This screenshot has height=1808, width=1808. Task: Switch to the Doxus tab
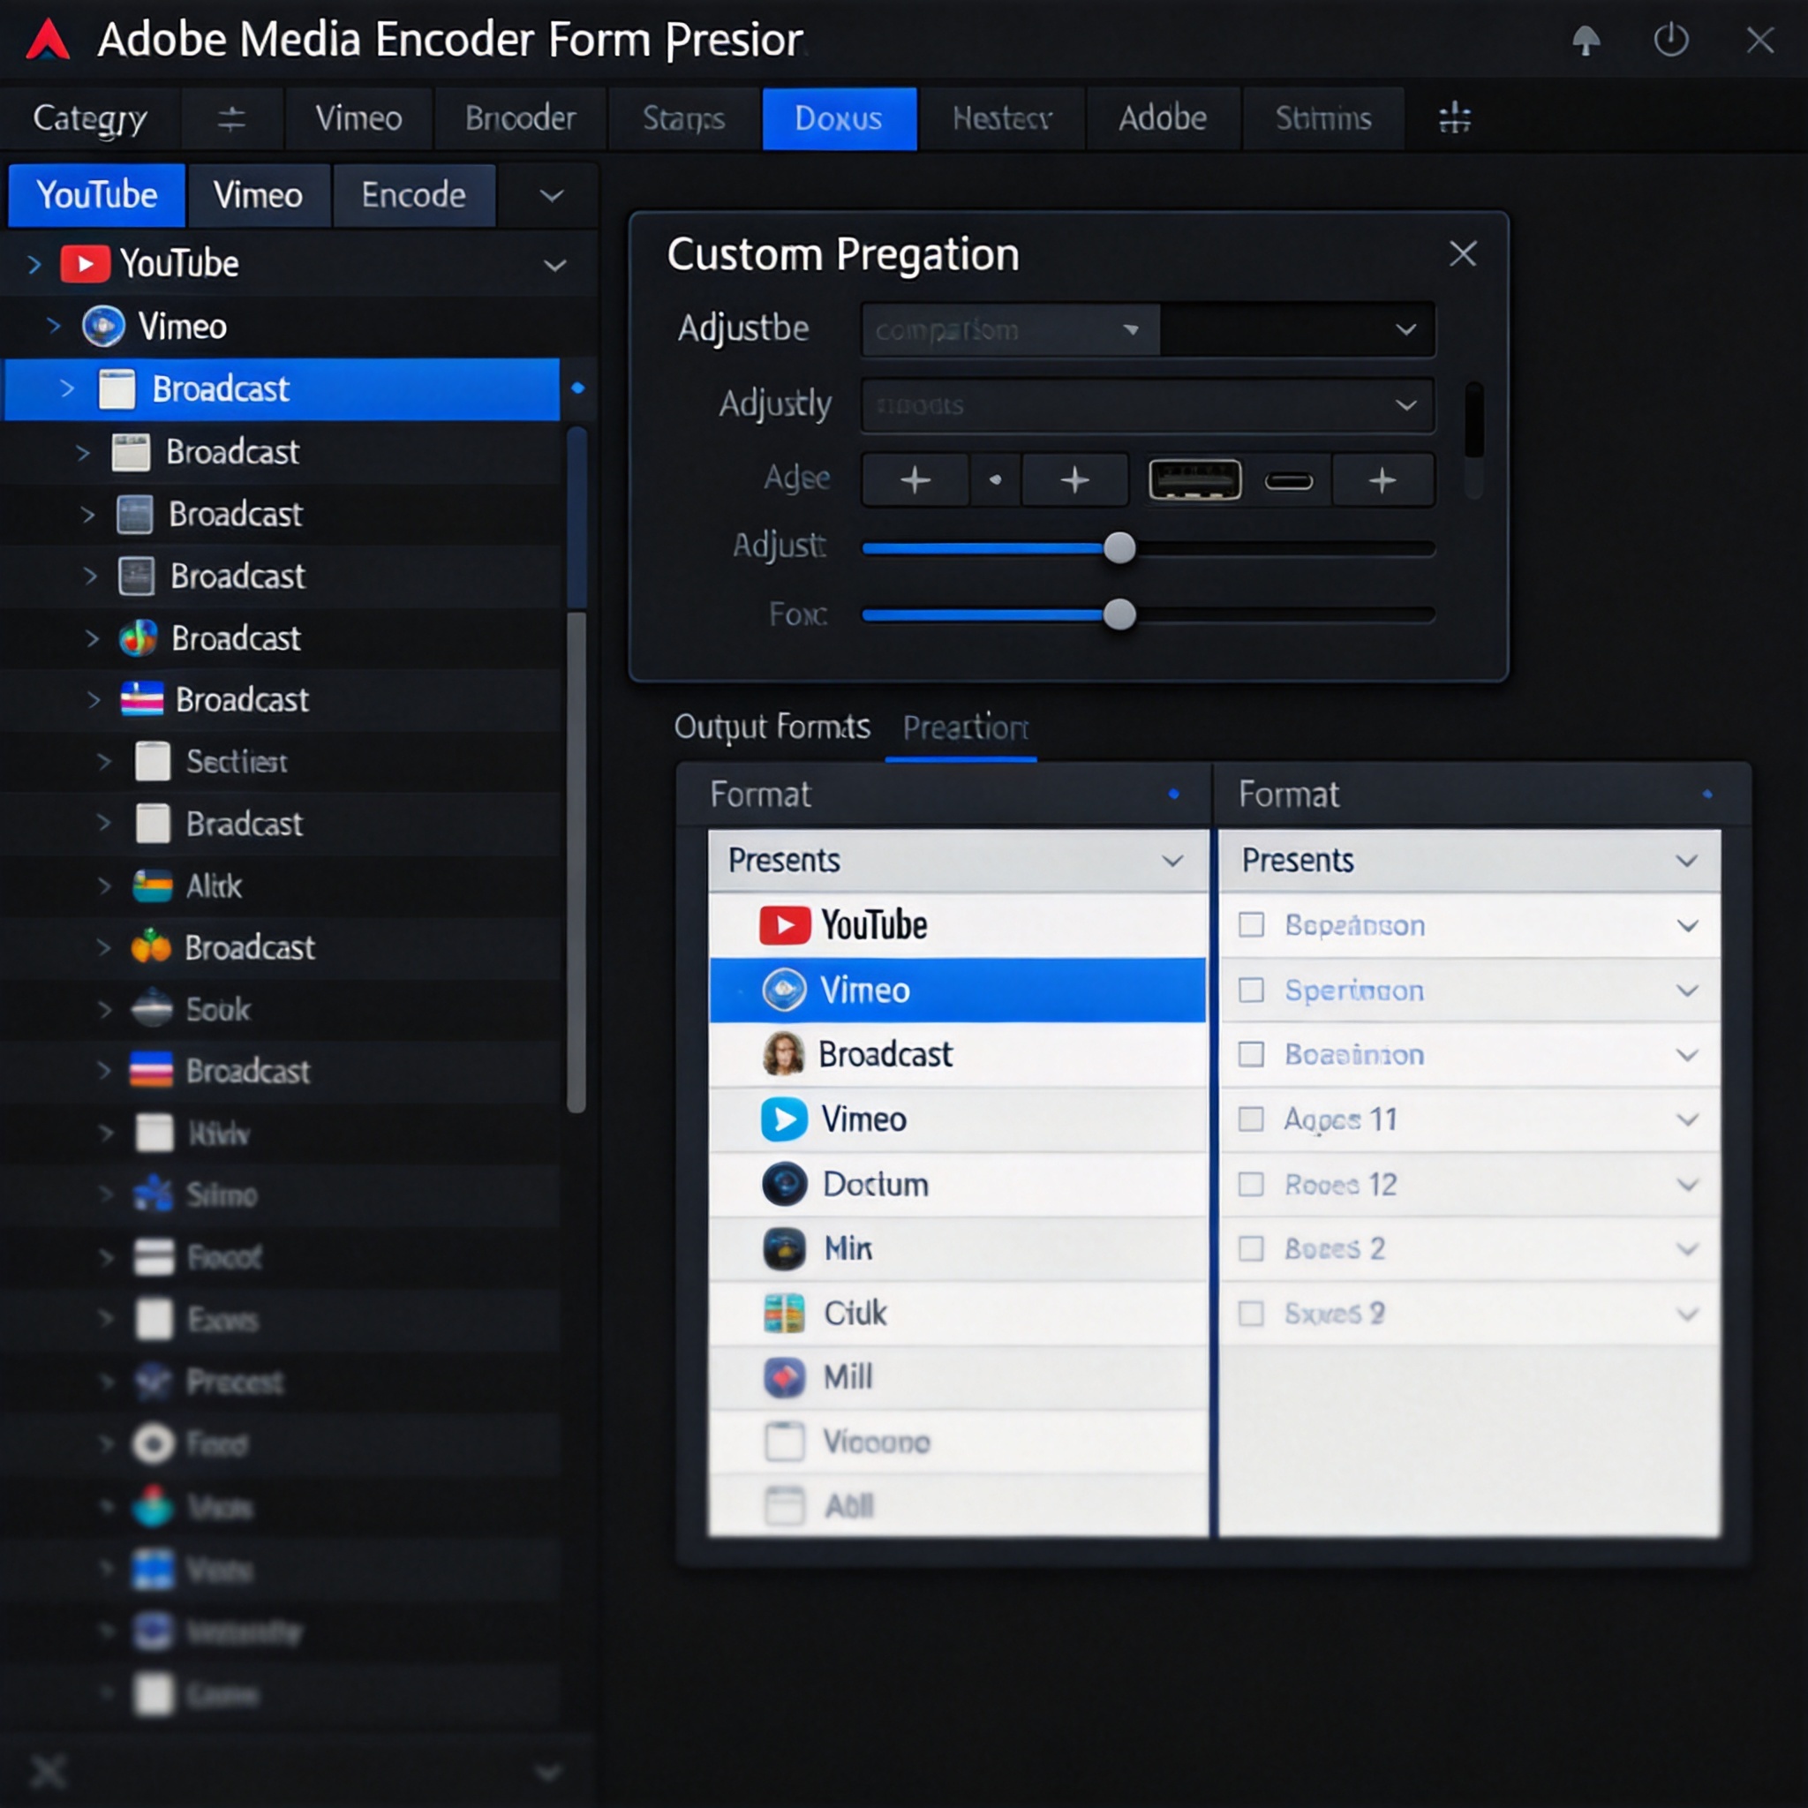tap(839, 119)
